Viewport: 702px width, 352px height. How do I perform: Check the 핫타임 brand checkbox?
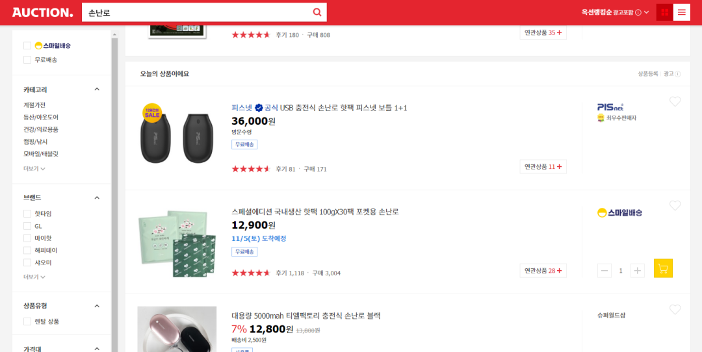coord(27,214)
